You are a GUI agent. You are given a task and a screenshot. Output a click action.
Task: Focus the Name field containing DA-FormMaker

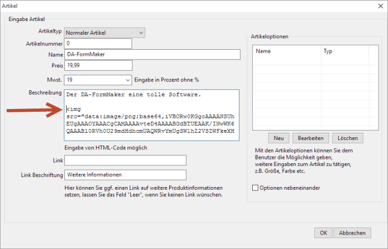tap(151, 54)
